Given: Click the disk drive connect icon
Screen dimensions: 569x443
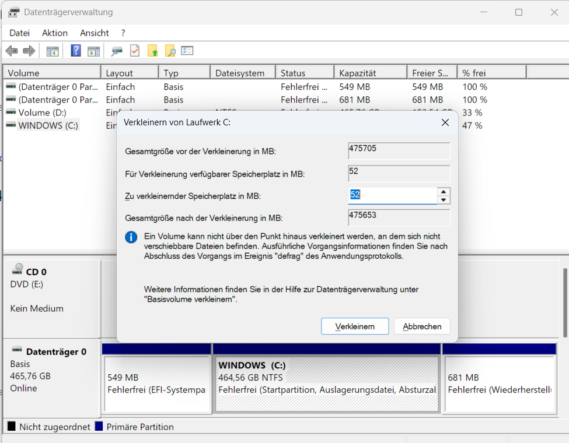Looking at the screenshot, I should coord(117,51).
